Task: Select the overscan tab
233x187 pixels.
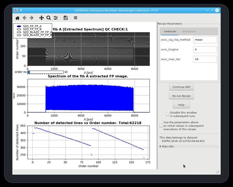Action: 170,31
